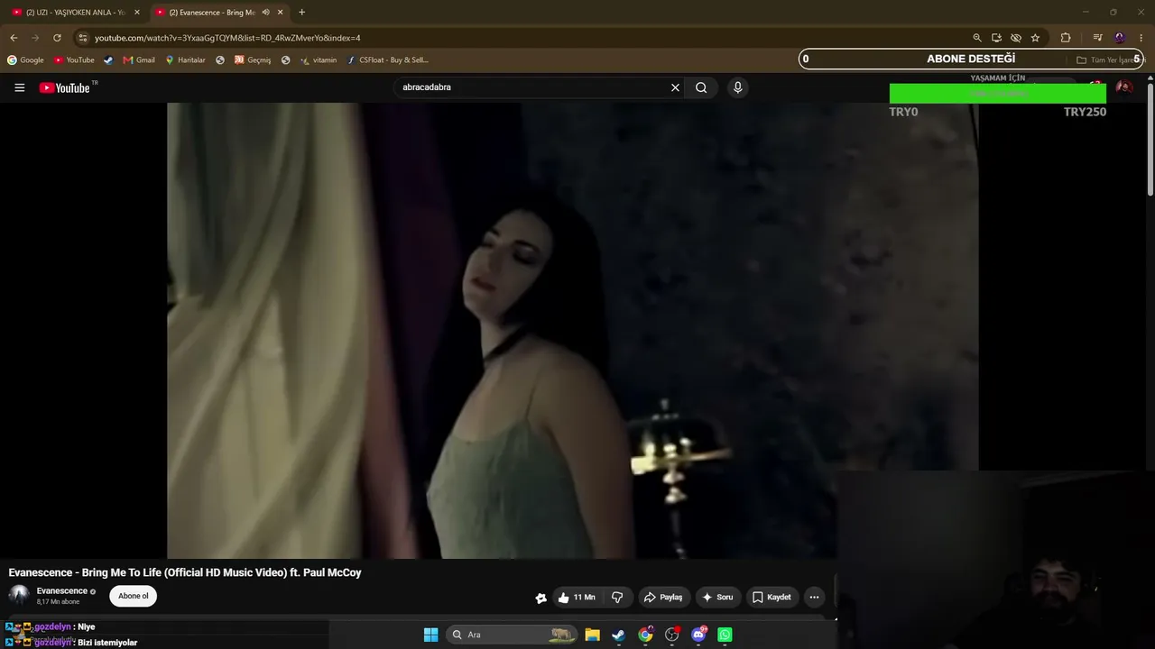Image resolution: width=1155 pixels, height=649 pixels.
Task: Launch Steam from the taskbar
Action: [x=618, y=635]
